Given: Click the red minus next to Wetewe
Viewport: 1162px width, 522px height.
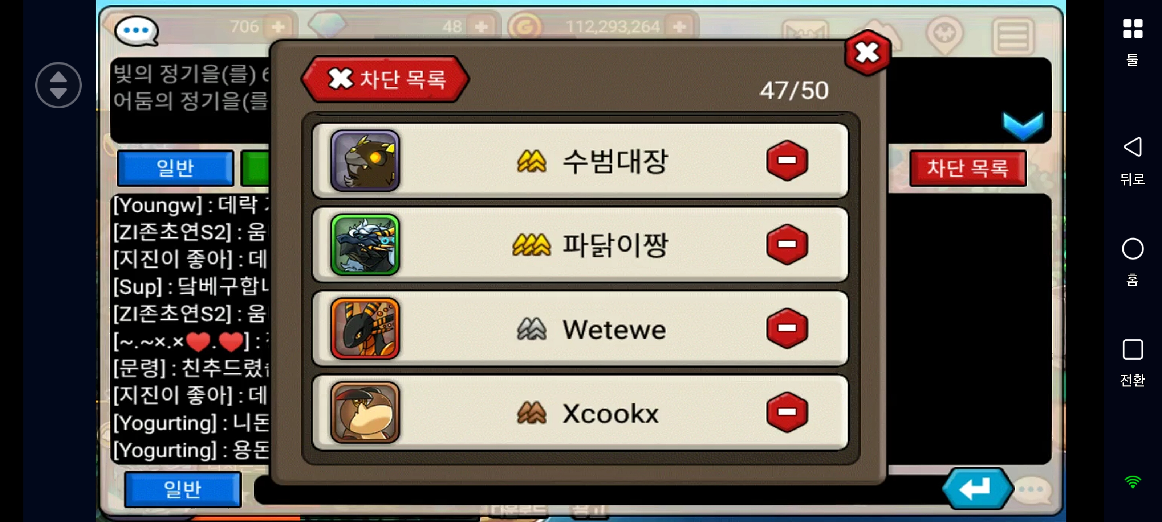Looking at the screenshot, I should [787, 328].
